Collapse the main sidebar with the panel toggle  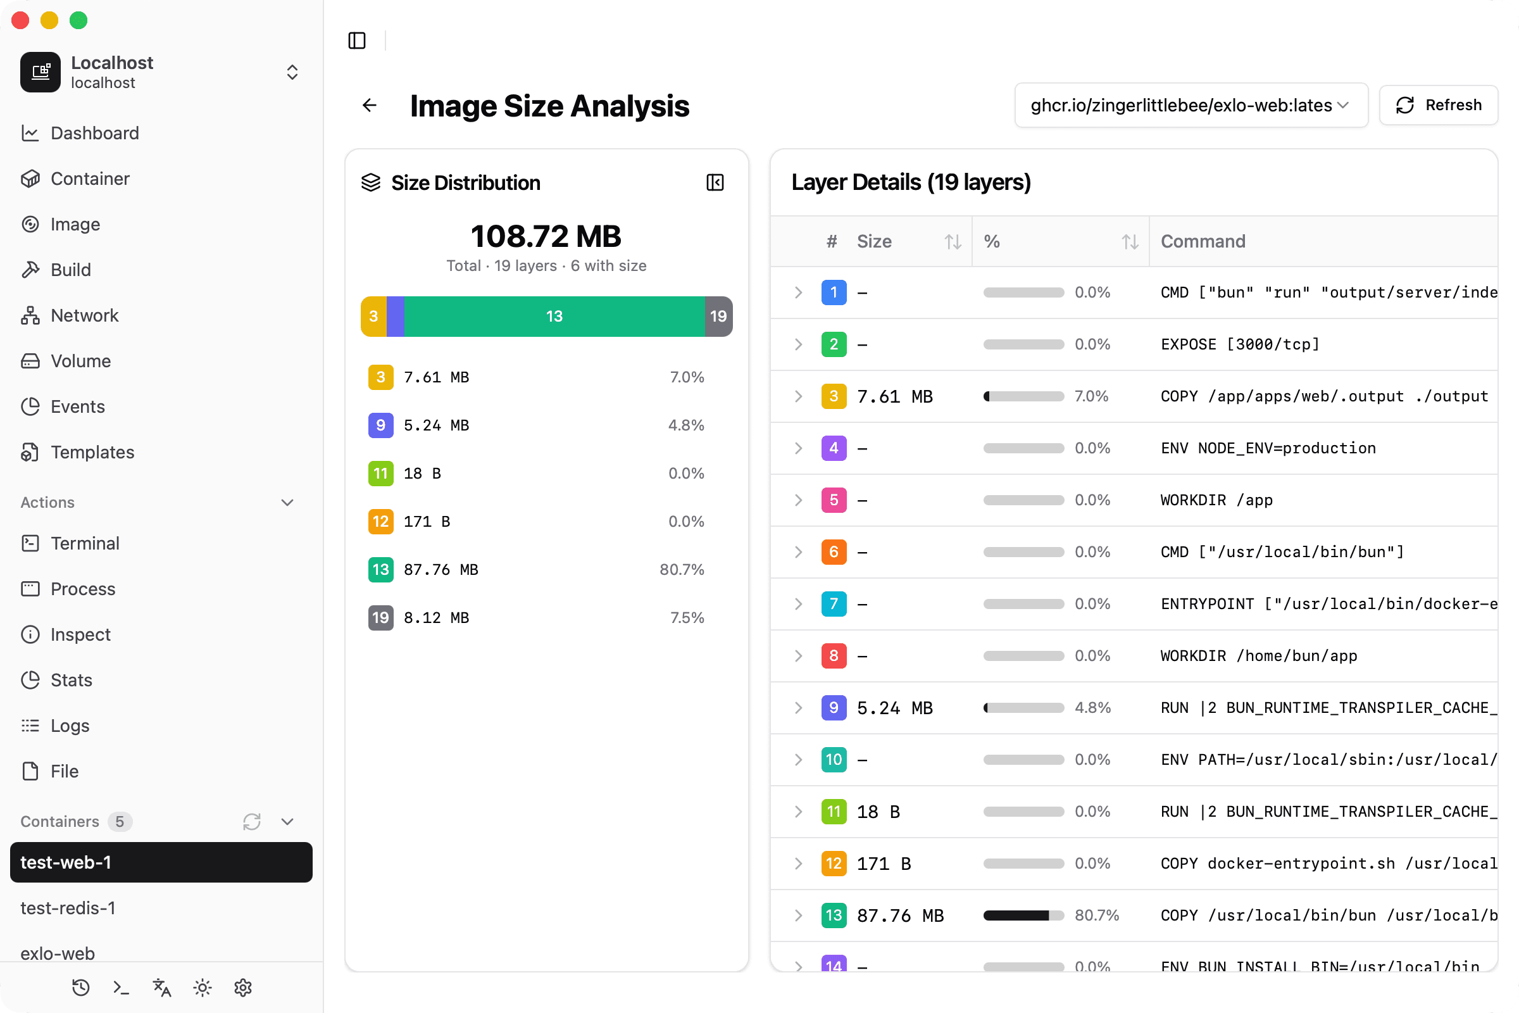(x=356, y=41)
